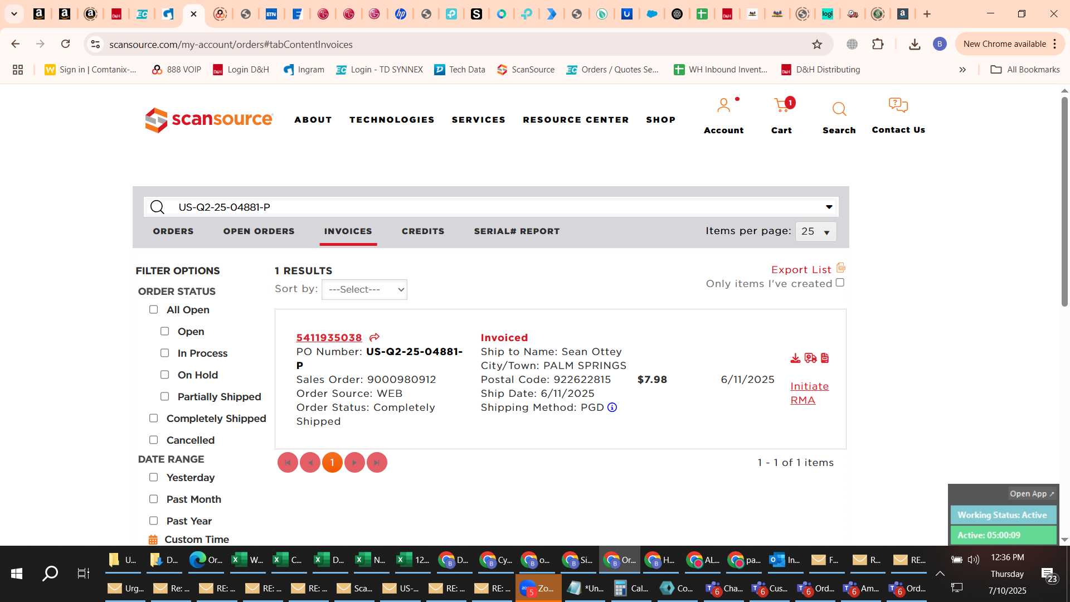1070x602 pixels.
Task: Check the Partially Shipped filter
Action: click(x=164, y=396)
